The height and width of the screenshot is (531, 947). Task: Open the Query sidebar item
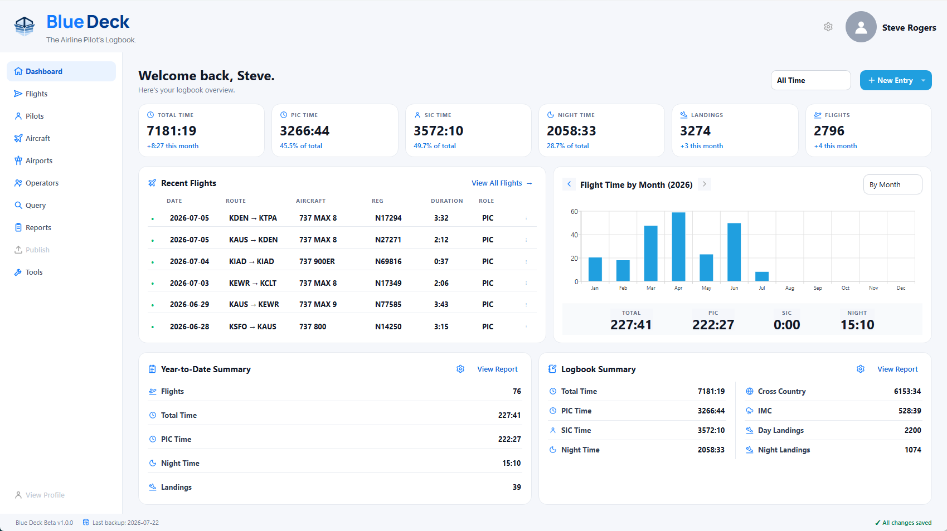click(x=61, y=205)
